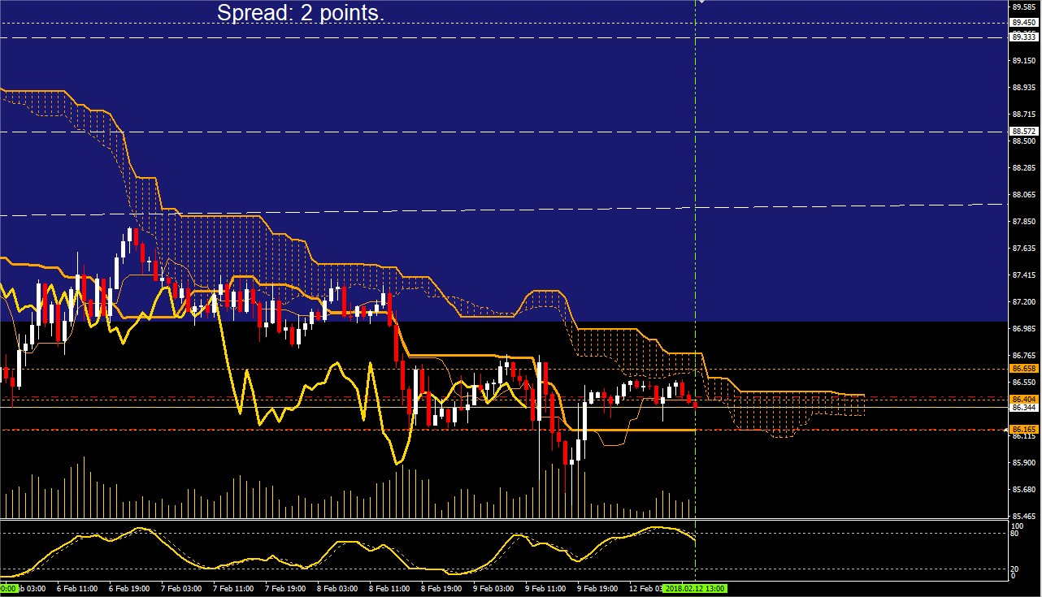This screenshot has height=597, width=1042.
Task: Click the oscillator 20 level scale label
Action: click(x=1015, y=569)
